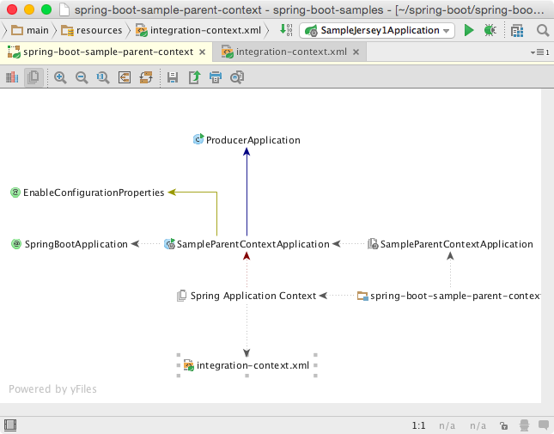Zoom in on the diagram

pos(60,77)
